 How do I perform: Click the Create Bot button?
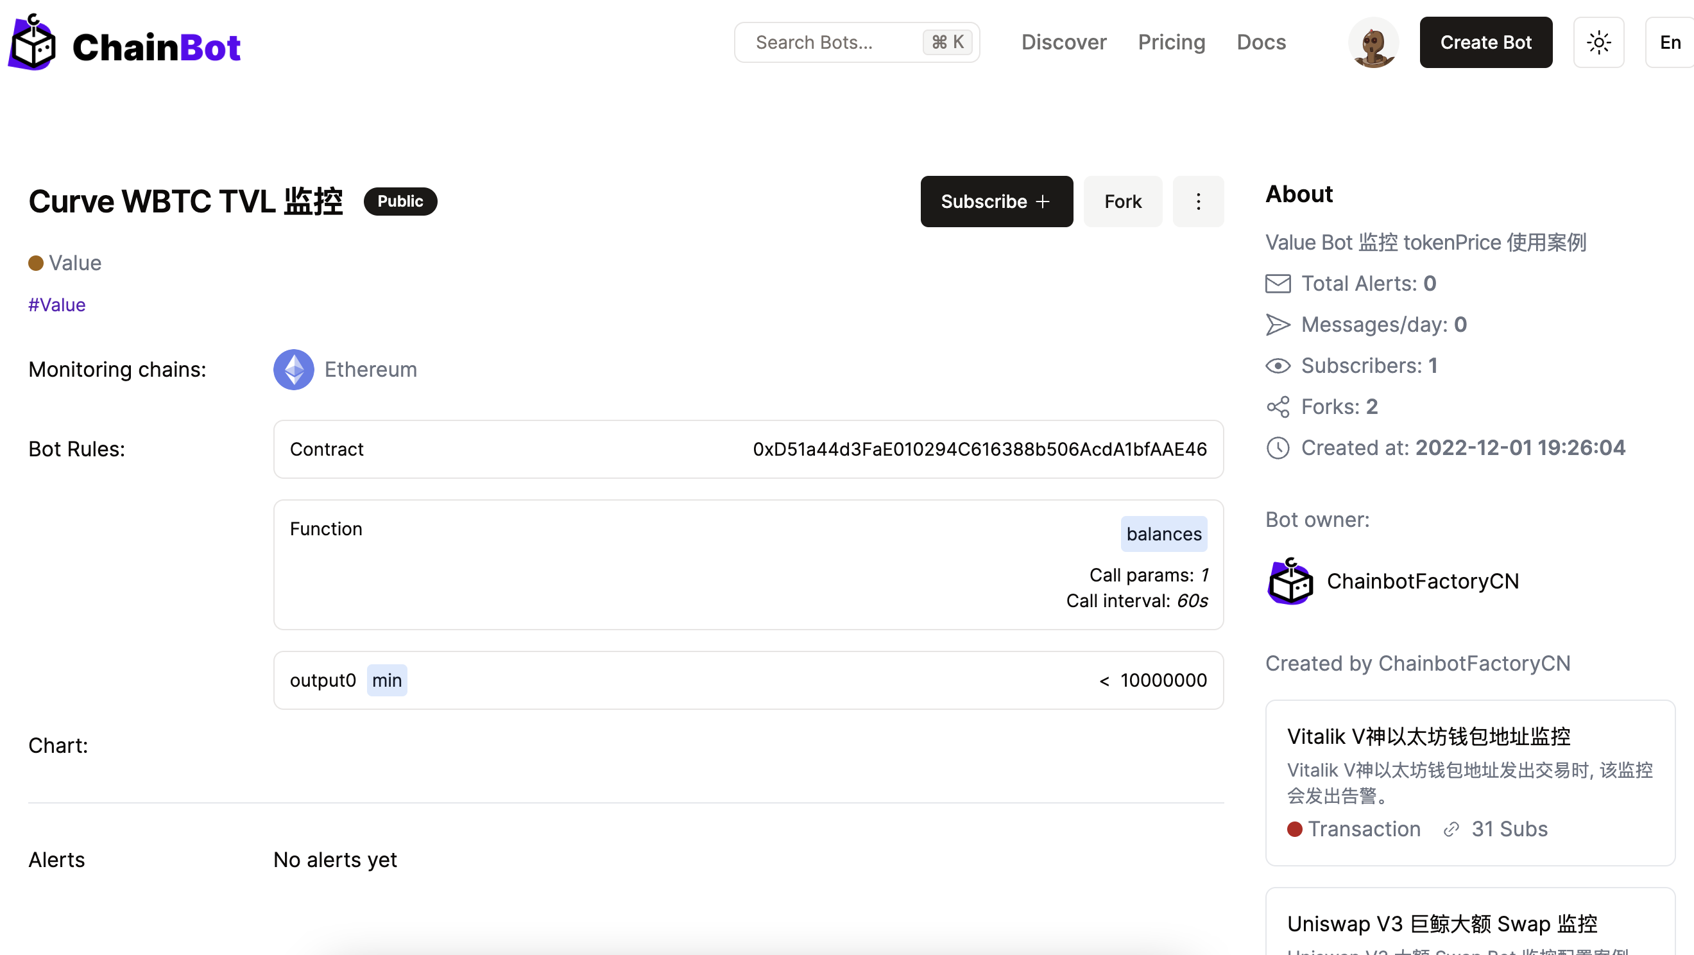point(1485,43)
